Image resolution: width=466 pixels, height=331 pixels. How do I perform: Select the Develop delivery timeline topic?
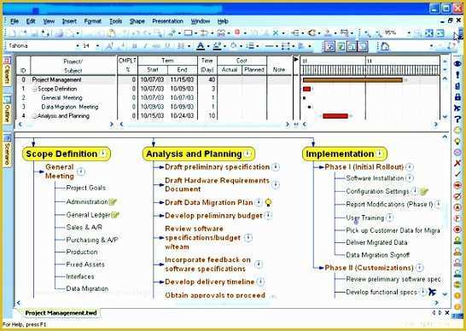[210, 282]
